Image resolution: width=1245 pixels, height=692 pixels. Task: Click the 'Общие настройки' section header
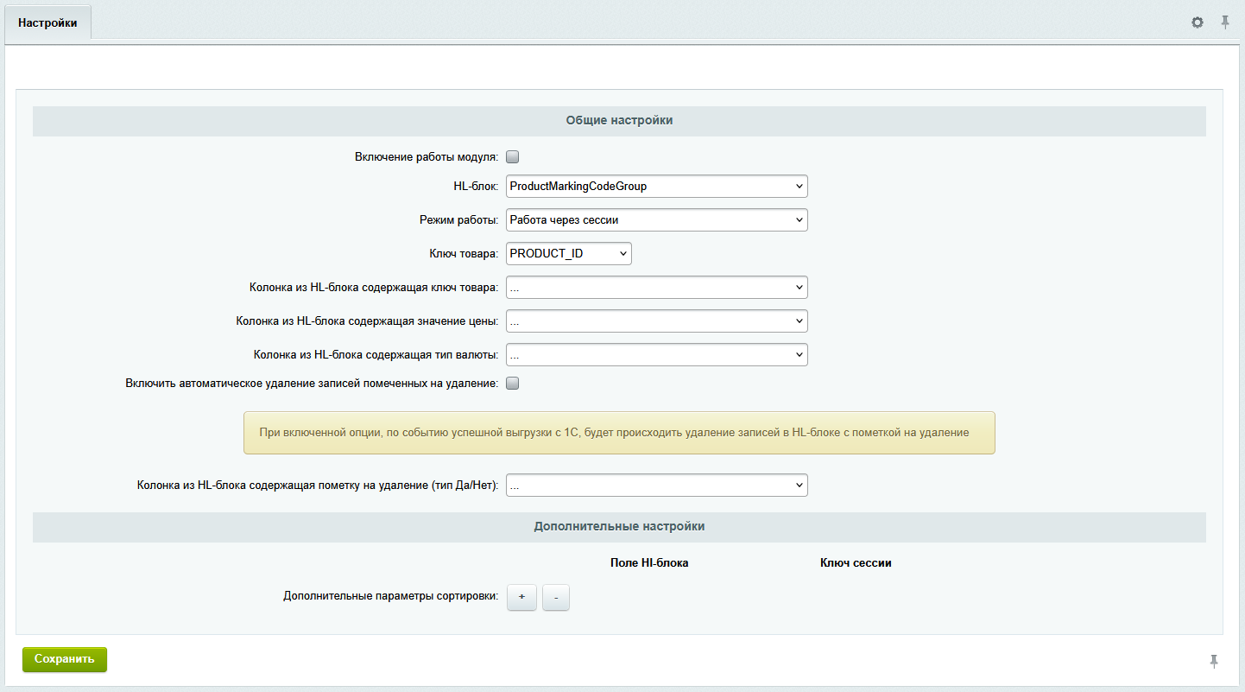point(619,121)
